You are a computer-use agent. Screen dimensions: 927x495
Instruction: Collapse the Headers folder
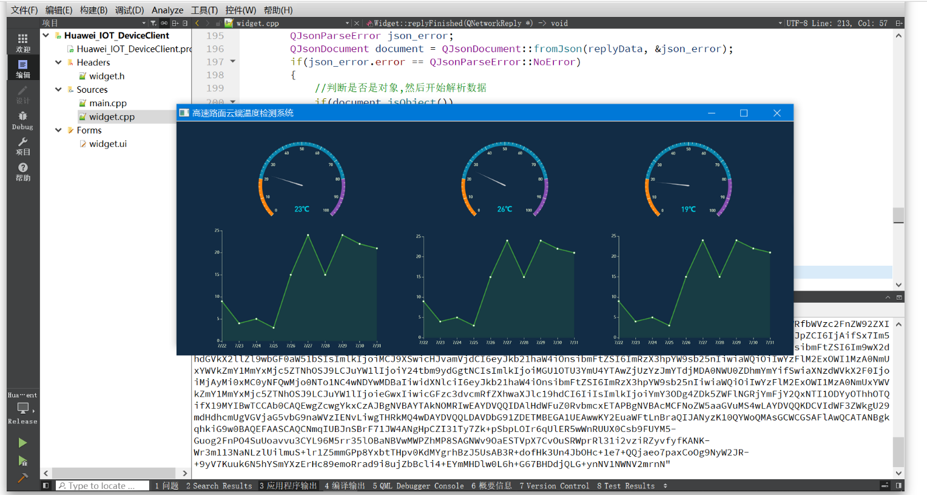(58, 62)
